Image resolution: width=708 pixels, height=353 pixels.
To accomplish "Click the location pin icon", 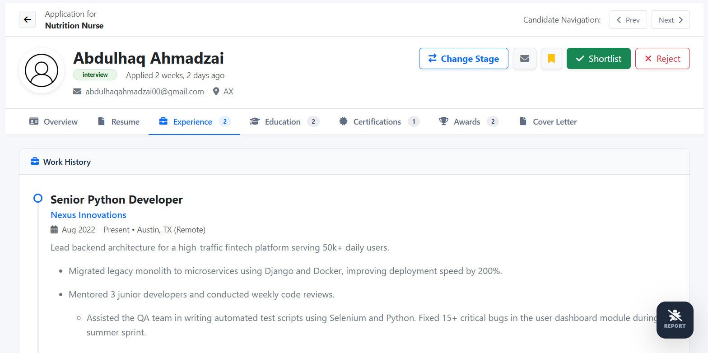I will pyautogui.click(x=216, y=92).
